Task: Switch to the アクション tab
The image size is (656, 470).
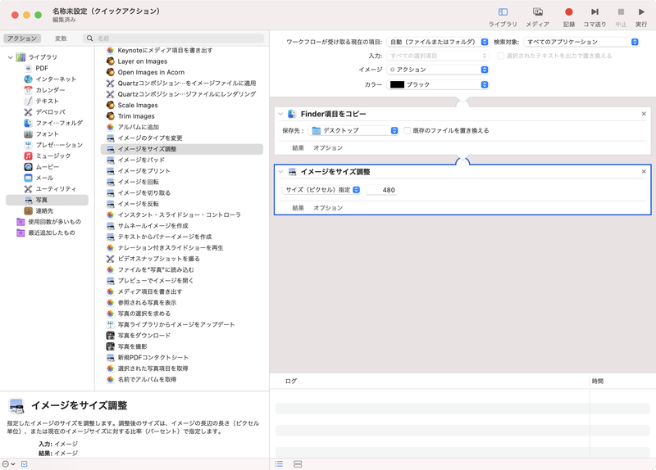Action: coord(22,38)
